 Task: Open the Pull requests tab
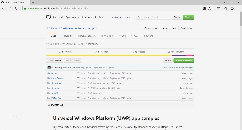(86, 36)
